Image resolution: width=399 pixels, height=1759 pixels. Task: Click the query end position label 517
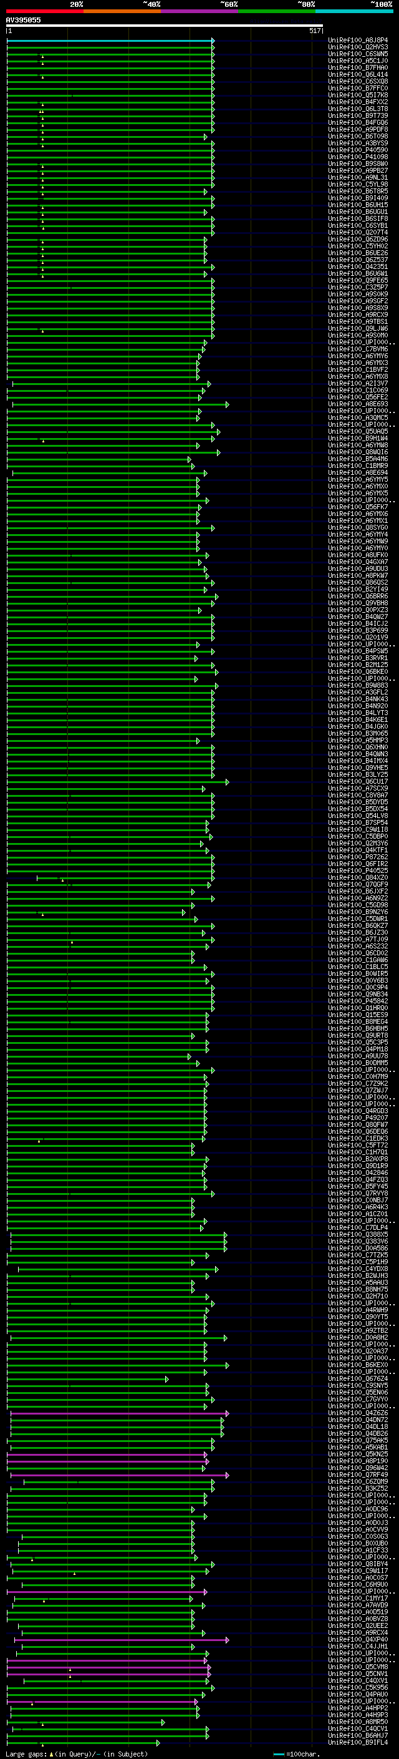click(x=314, y=31)
